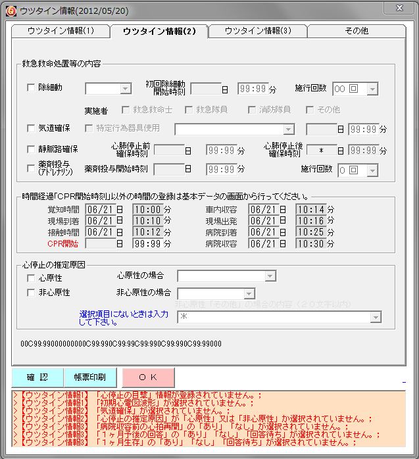Screen dimensions: 419x459
Task: Open the ウツタイン情報(3) tab
Action: click(x=257, y=31)
